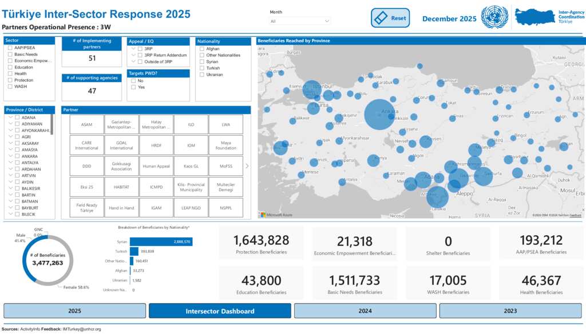Click the Istanbul bubble on the map
The width and height of the screenshot is (586, 335).
312,89
